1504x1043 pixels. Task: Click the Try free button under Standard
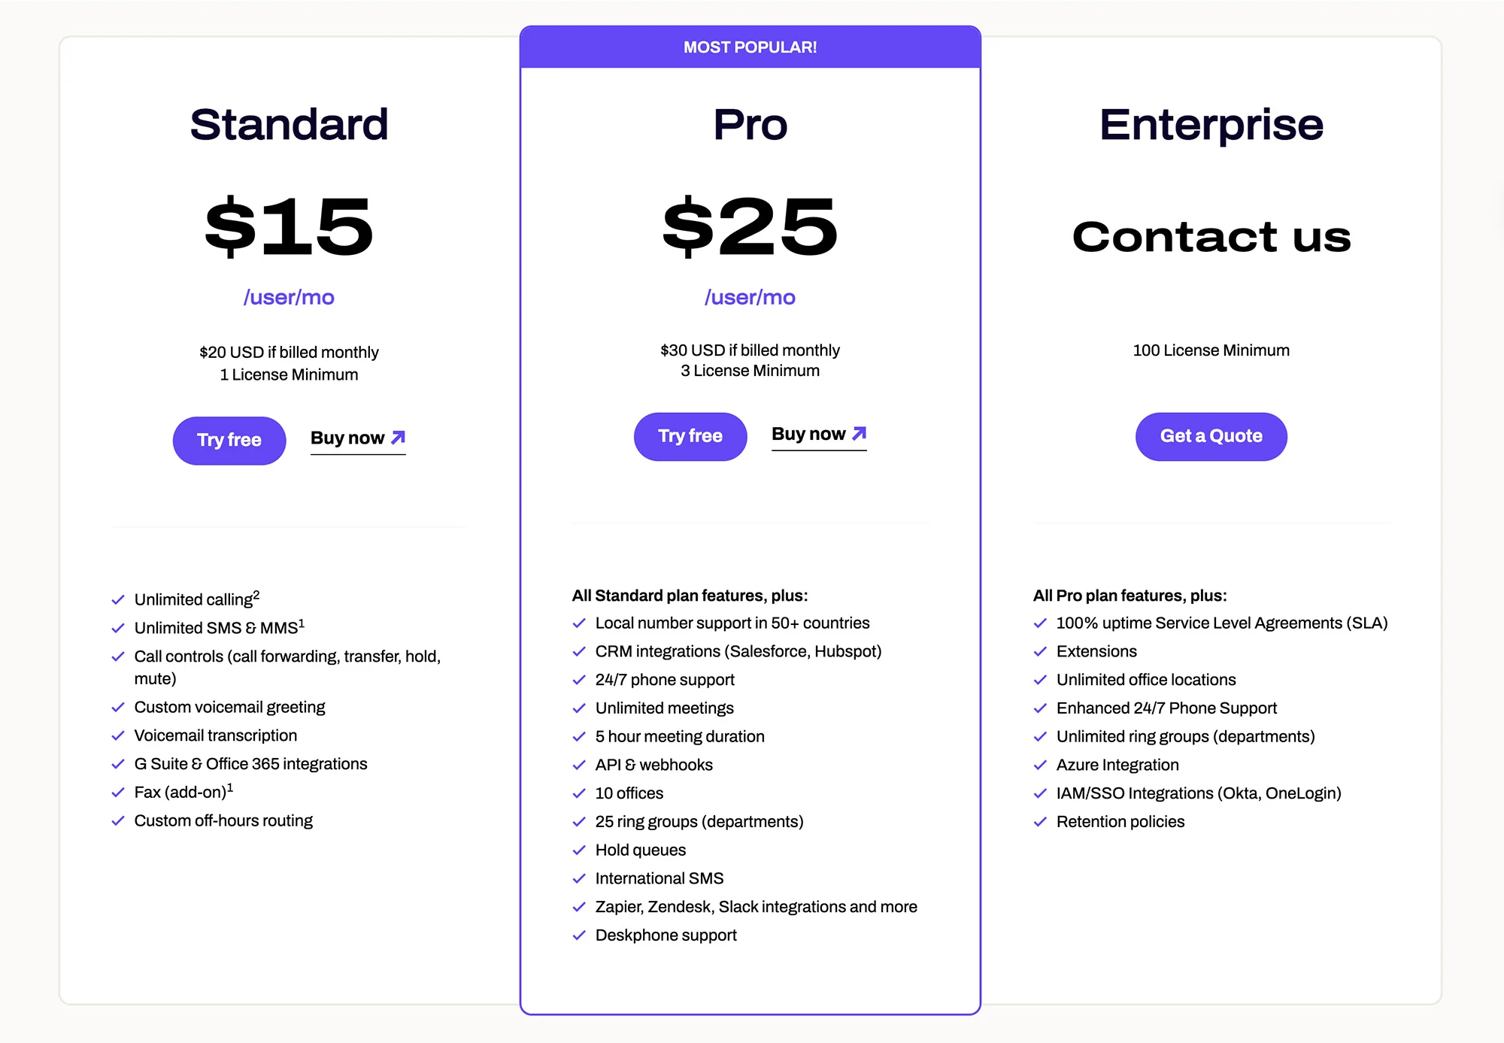pos(229,440)
